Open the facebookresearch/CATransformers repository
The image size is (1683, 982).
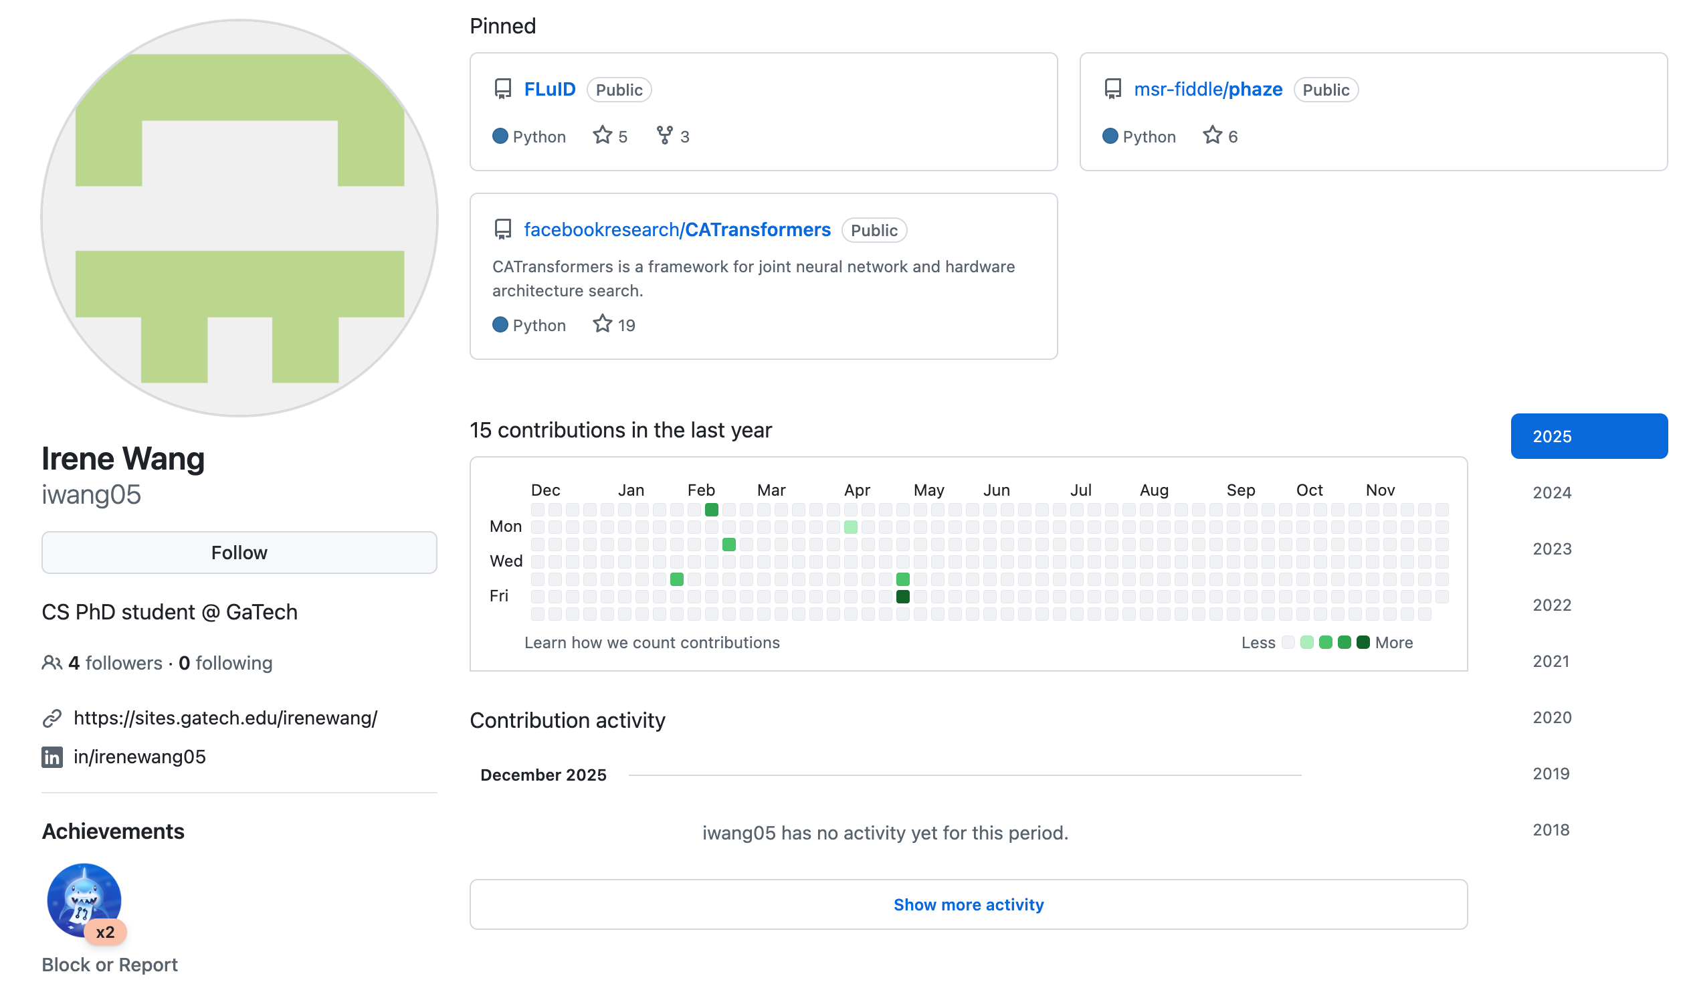pos(677,229)
